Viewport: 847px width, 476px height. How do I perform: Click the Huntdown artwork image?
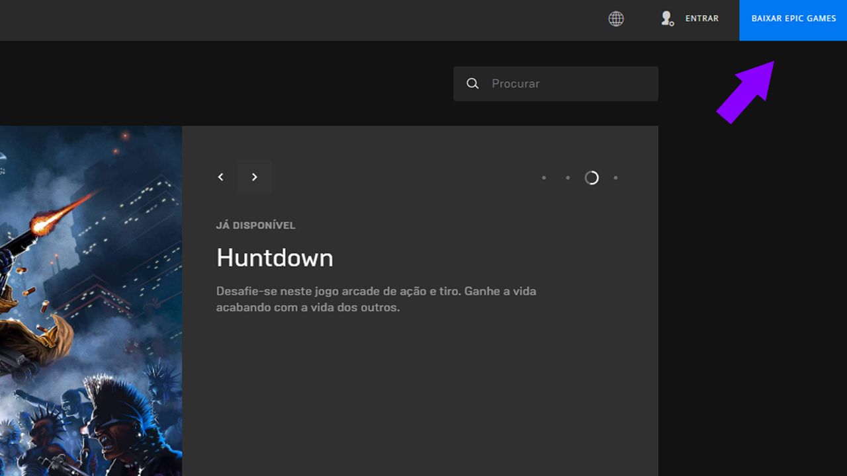click(91, 301)
